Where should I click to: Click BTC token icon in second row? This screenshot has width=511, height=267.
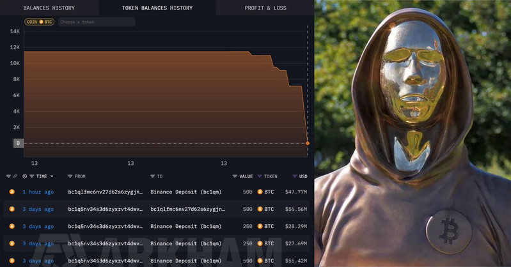260,209
